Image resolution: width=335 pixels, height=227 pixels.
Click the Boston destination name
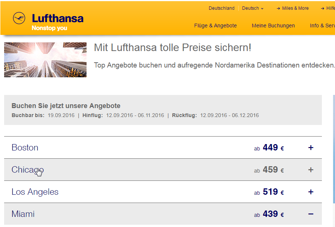coord(25,147)
